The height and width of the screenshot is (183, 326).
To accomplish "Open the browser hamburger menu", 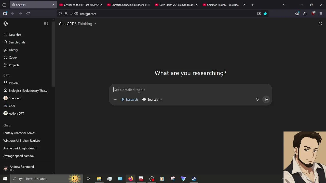I will 321,14.
